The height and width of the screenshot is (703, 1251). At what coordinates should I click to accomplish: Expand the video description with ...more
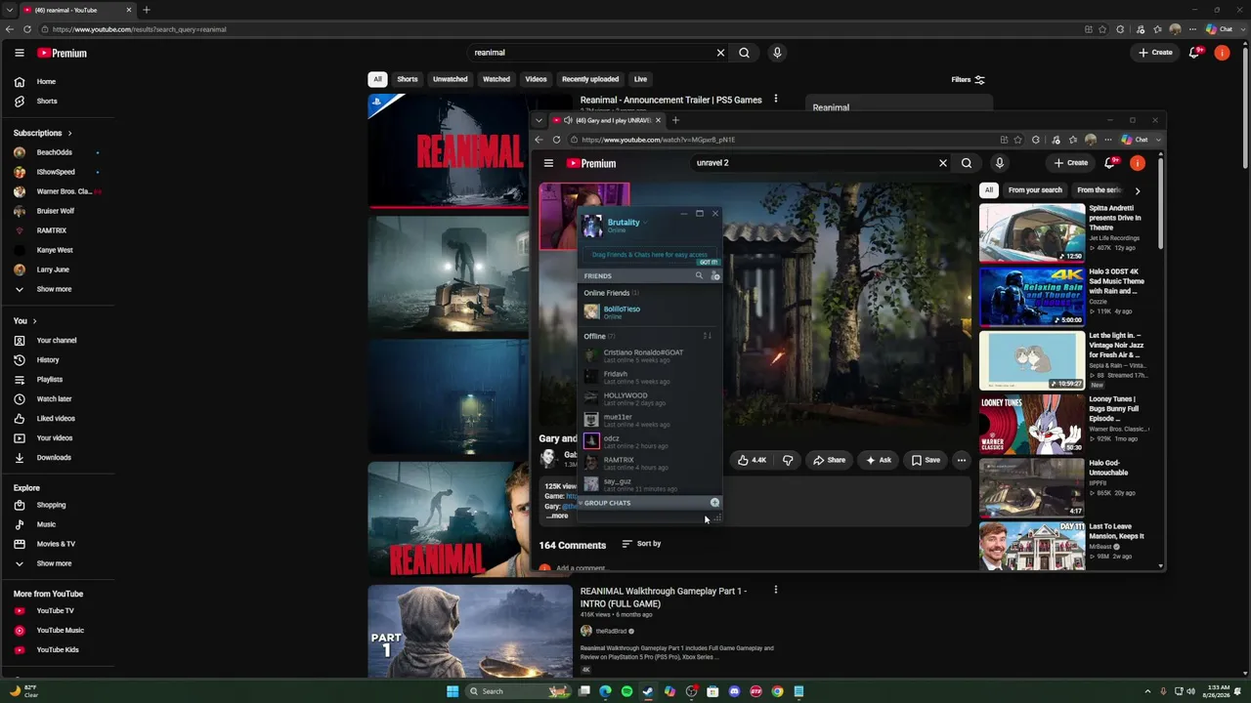tap(557, 516)
